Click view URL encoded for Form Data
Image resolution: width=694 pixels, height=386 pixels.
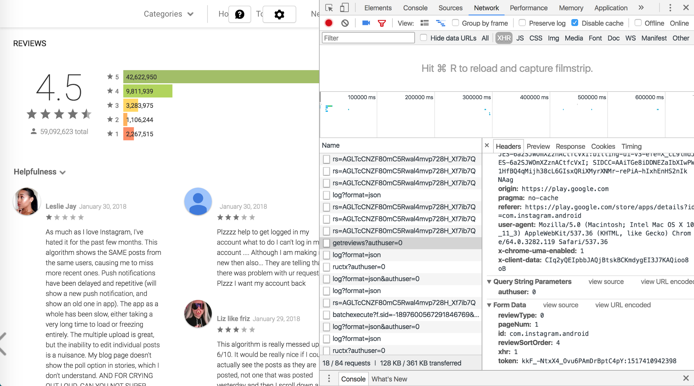[x=623, y=305]
